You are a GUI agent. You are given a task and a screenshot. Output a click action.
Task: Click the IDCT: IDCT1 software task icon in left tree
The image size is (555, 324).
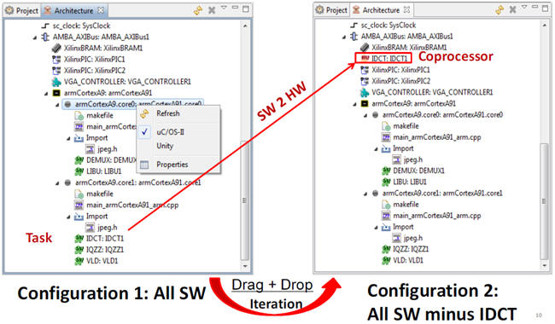79,239
